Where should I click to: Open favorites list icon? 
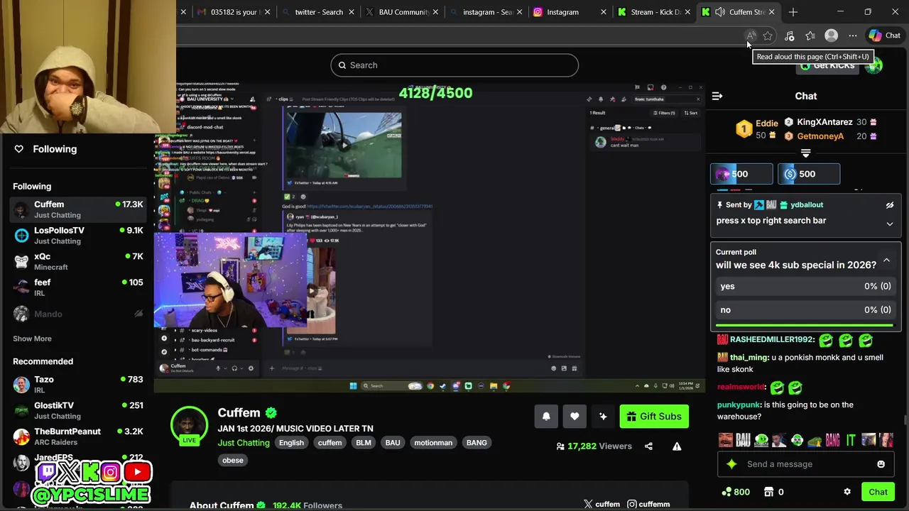click(810, 35)
